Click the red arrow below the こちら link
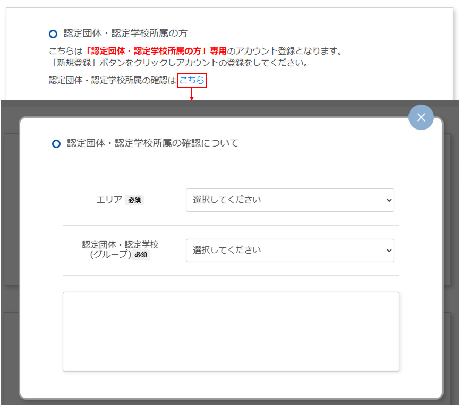This screenshot has width=460, height=405. point(192,94)
